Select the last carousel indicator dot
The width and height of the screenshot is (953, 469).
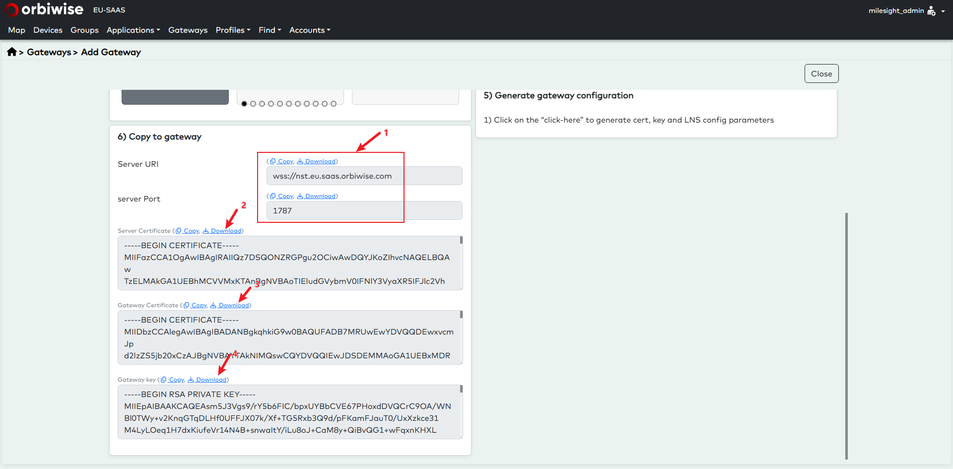pyautogui.click(x=334, y=104)
